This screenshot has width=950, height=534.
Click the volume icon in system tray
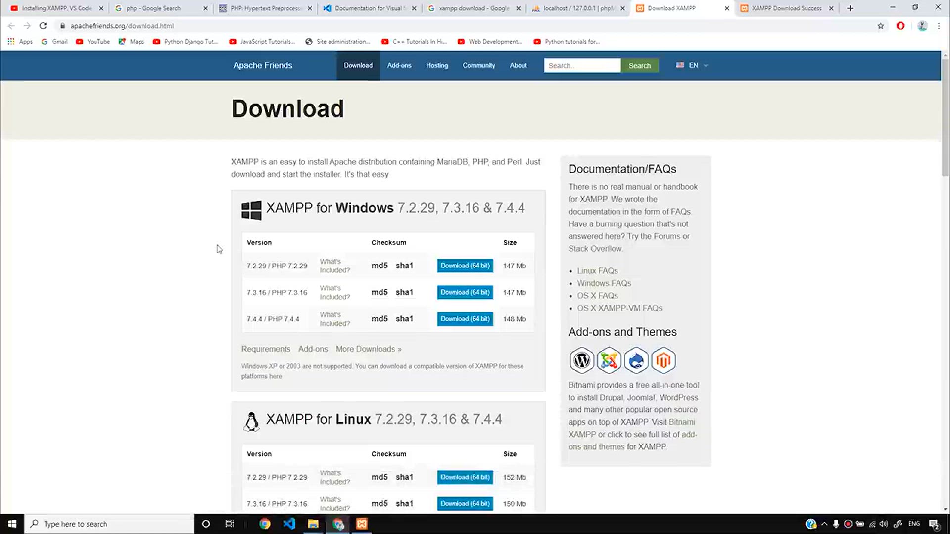coord(884,524)
